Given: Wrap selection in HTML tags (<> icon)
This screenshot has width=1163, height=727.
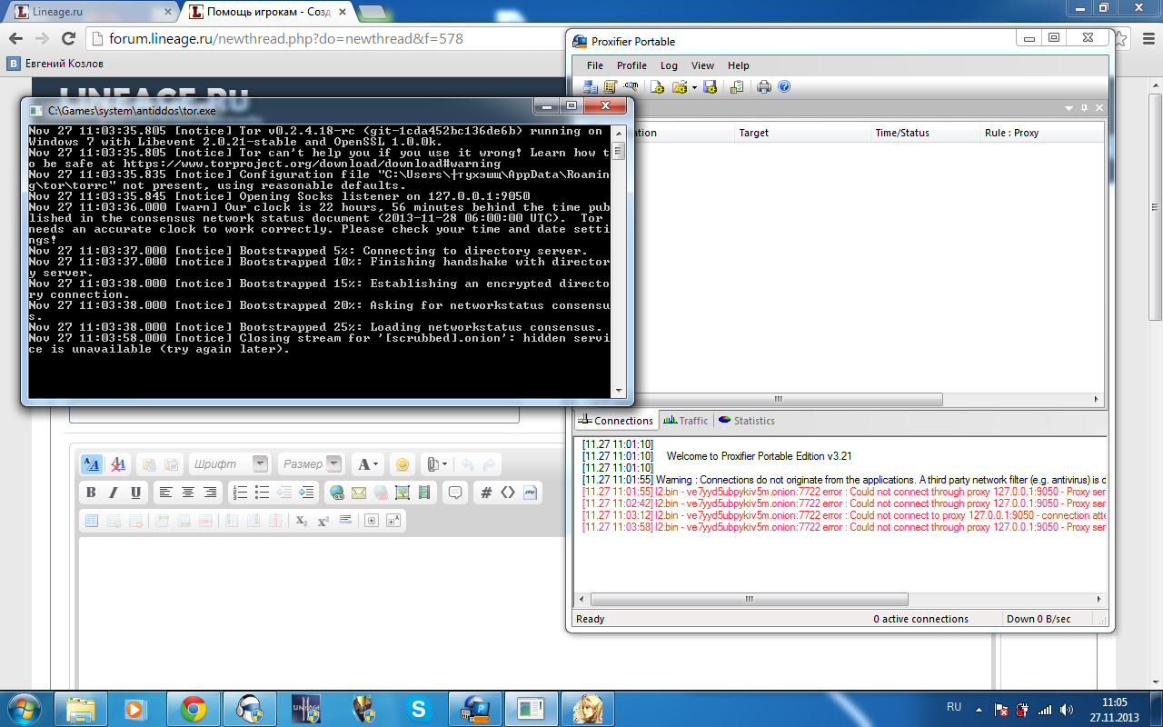Looking at the screenshot, I should point(508,493).
